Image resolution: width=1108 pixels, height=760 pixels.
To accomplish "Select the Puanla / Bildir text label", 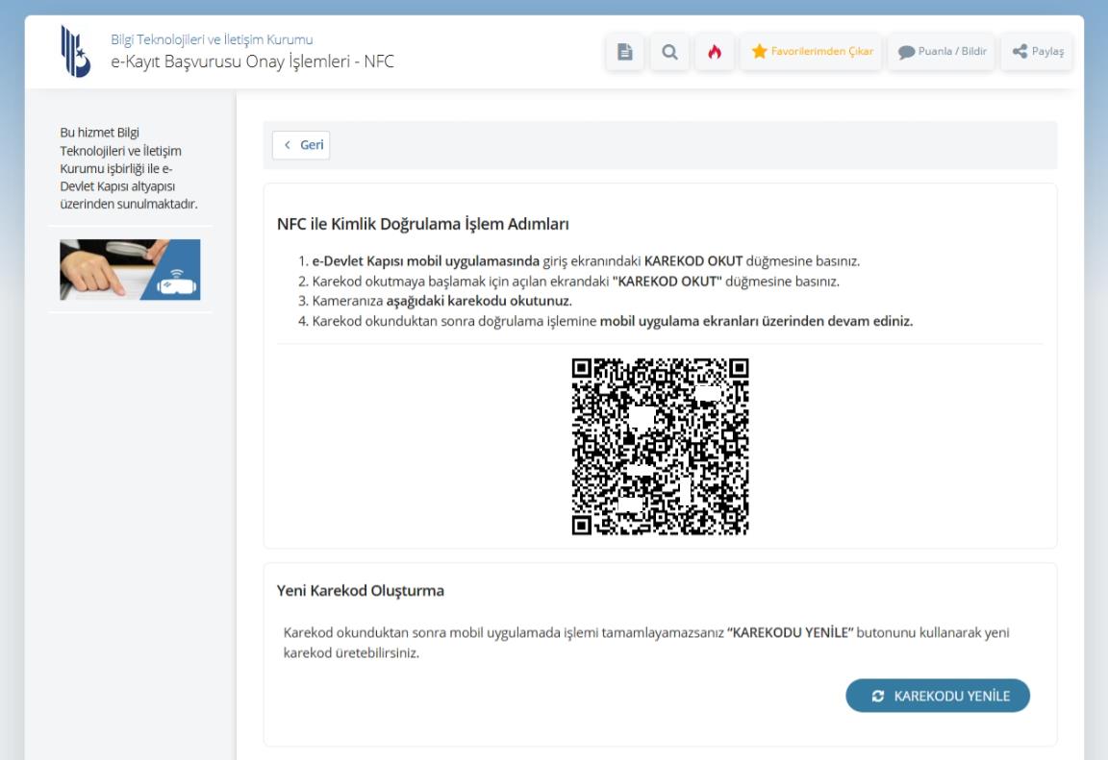I will tap(952, 51).
